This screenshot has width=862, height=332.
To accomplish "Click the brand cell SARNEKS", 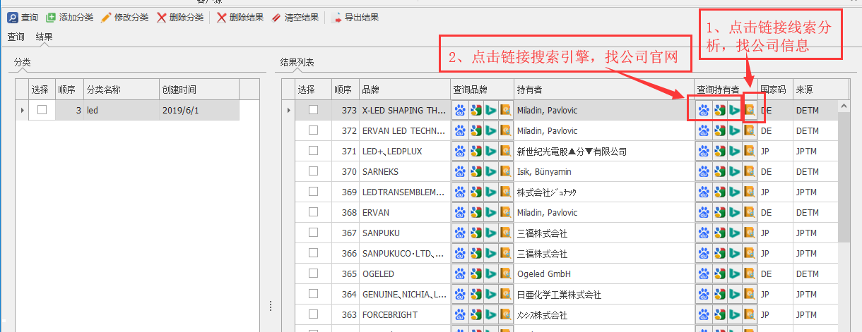I will [x=405, y=171].
